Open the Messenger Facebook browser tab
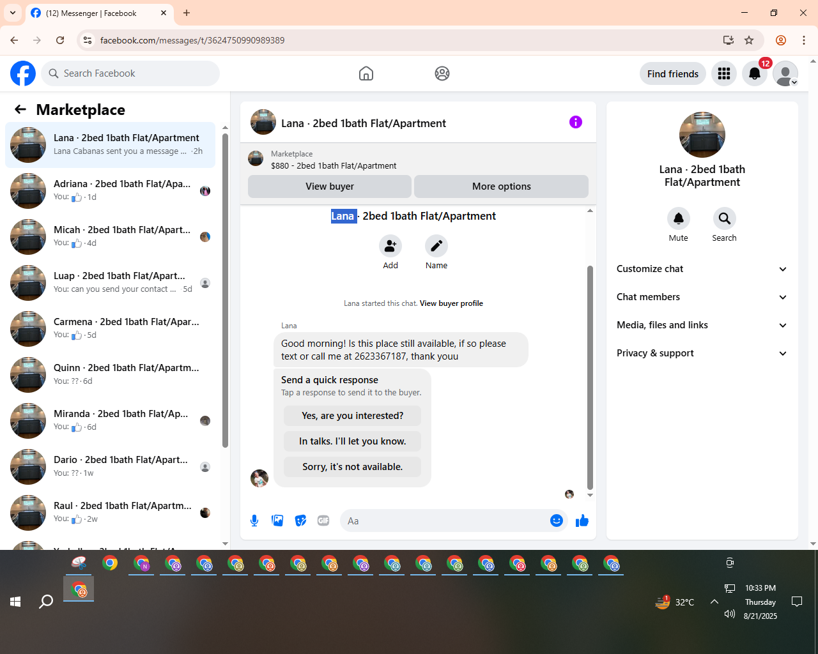818x654 pixels. [x=99, y=13]
